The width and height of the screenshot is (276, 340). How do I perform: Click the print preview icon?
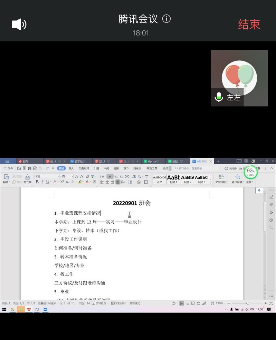(x=35, y=168)
